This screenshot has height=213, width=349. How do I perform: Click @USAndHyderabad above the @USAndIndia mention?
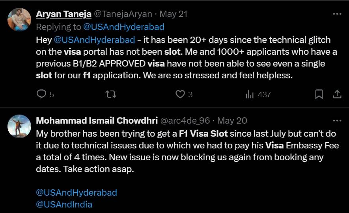[x=77, y=193]
